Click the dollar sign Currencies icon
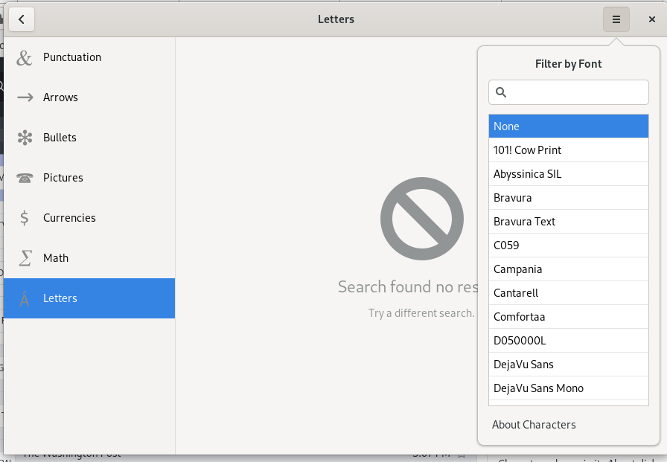This screenshot has height=462, width=667. 25,218
